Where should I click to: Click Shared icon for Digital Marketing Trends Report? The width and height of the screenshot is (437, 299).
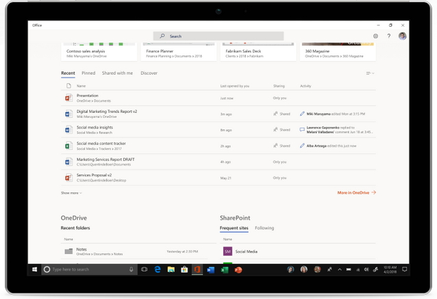click(275, 114)
